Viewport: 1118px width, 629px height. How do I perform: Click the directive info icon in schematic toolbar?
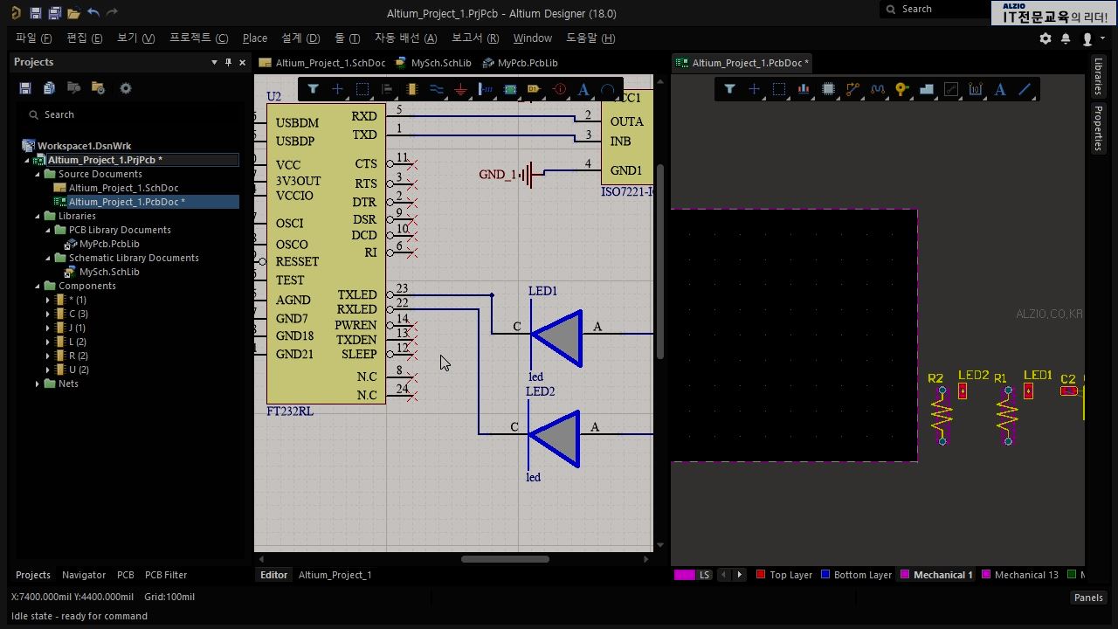(x=559, y=89)
